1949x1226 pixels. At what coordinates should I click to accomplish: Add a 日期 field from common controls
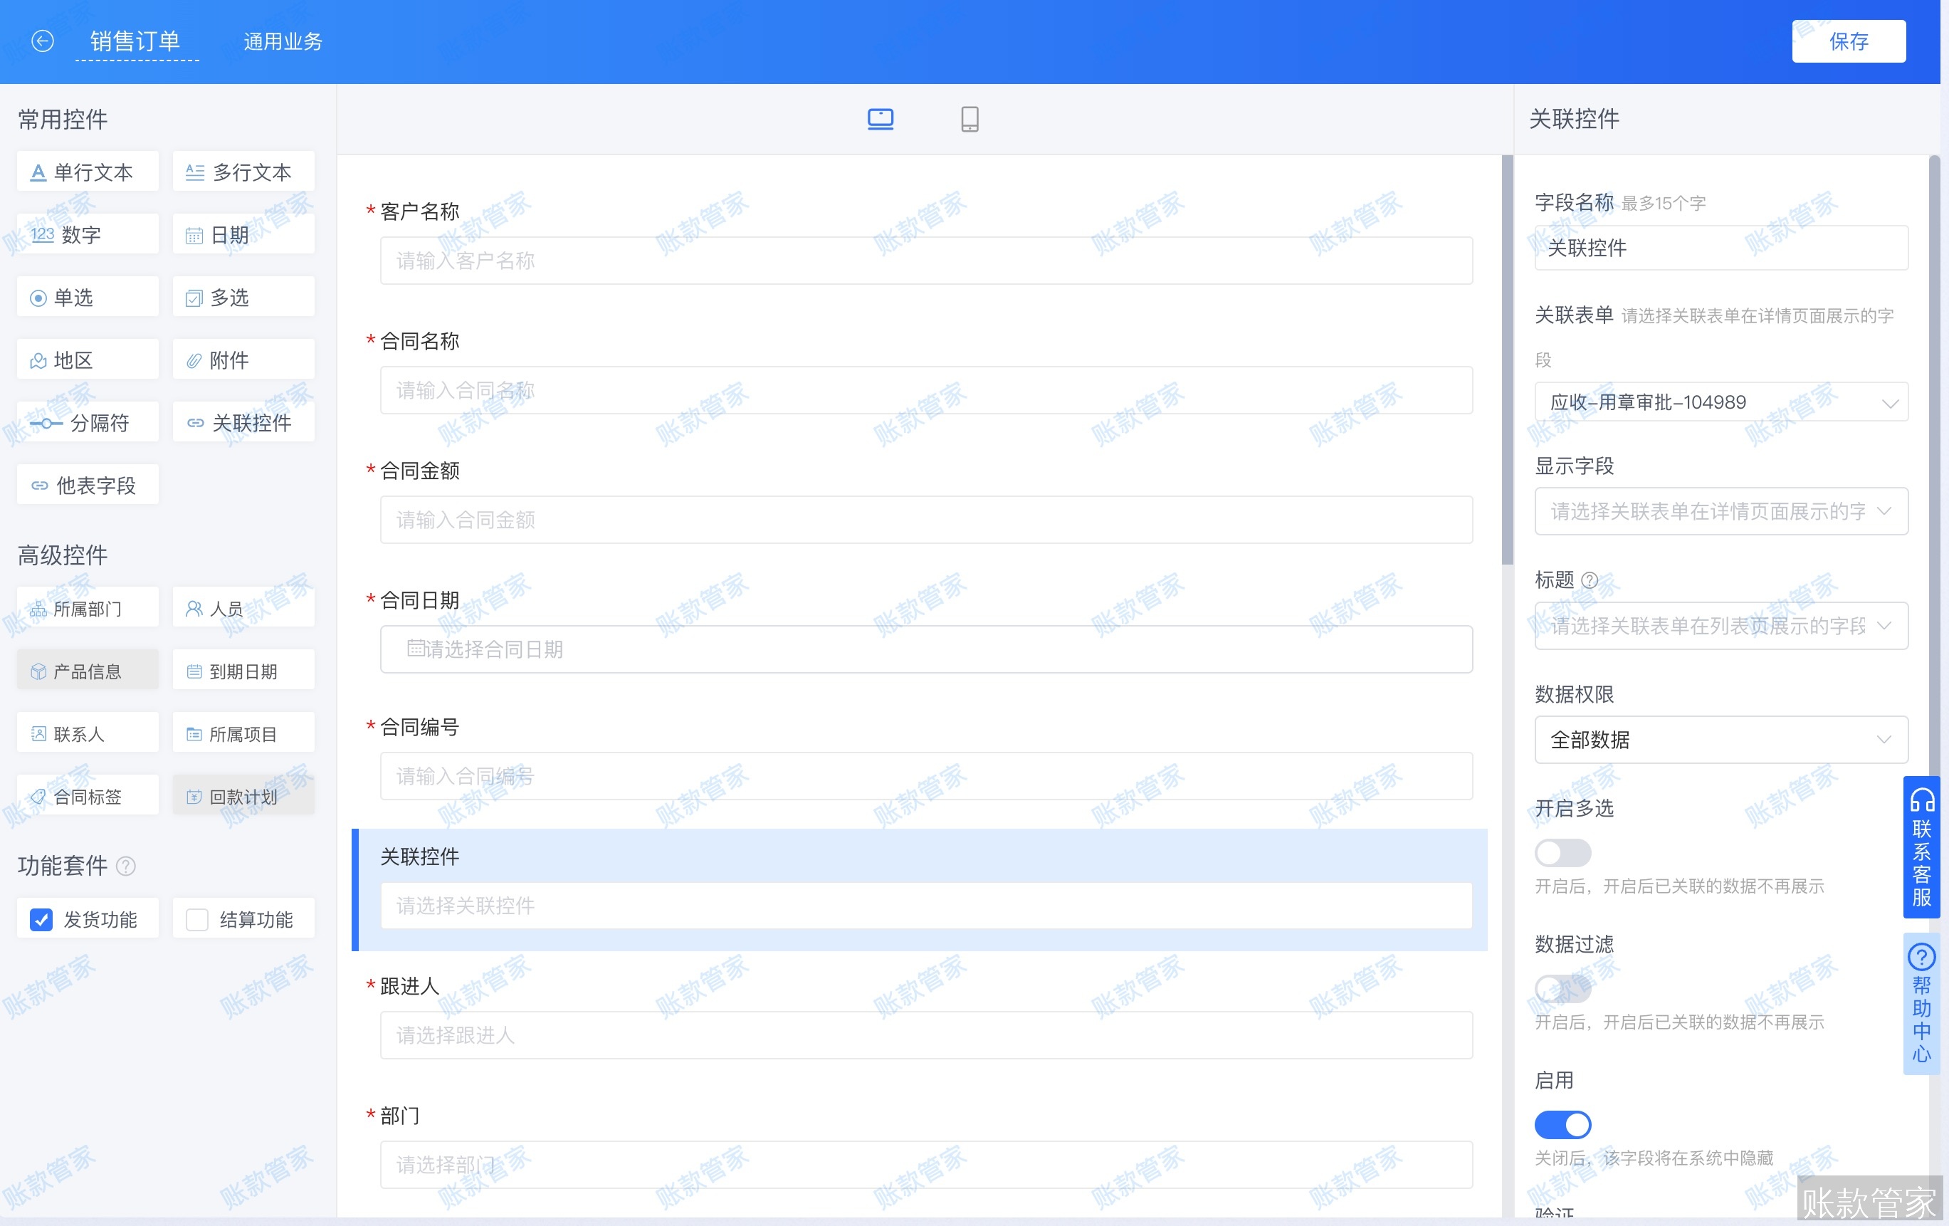tap(242, 234)
